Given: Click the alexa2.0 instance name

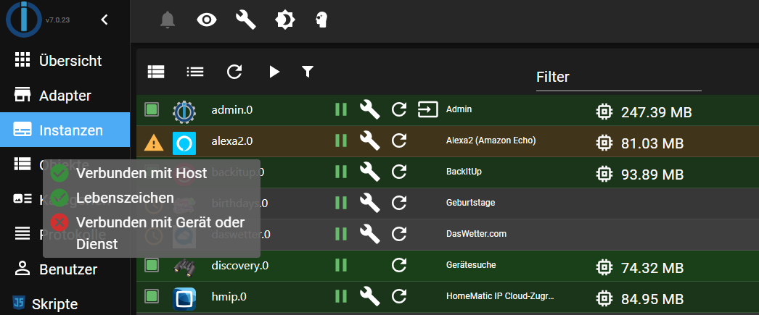Looking at the screenshot, I should pos(232,141).
